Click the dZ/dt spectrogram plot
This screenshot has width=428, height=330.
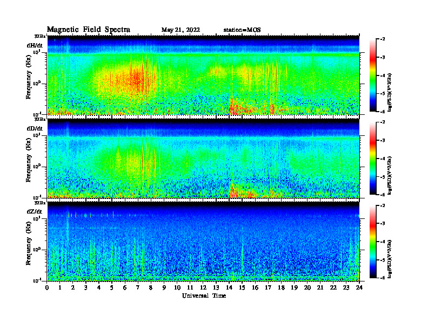tap(203, 242)
